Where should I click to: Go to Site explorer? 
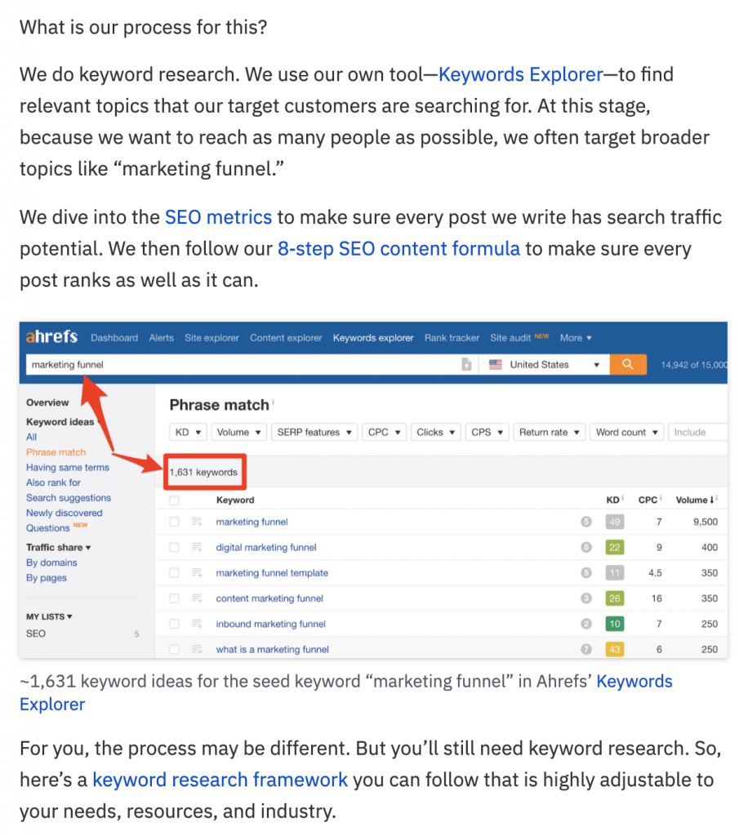211,338
